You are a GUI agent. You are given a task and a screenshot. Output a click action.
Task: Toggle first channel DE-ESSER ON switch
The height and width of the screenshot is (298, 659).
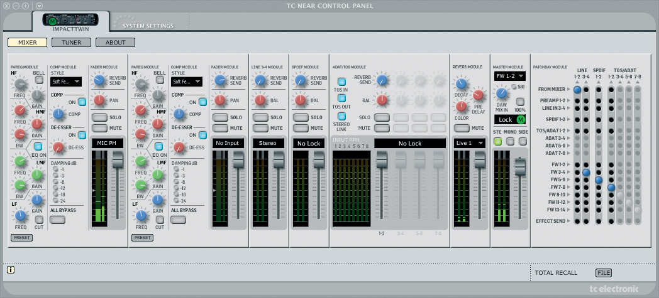pos(82,135)
